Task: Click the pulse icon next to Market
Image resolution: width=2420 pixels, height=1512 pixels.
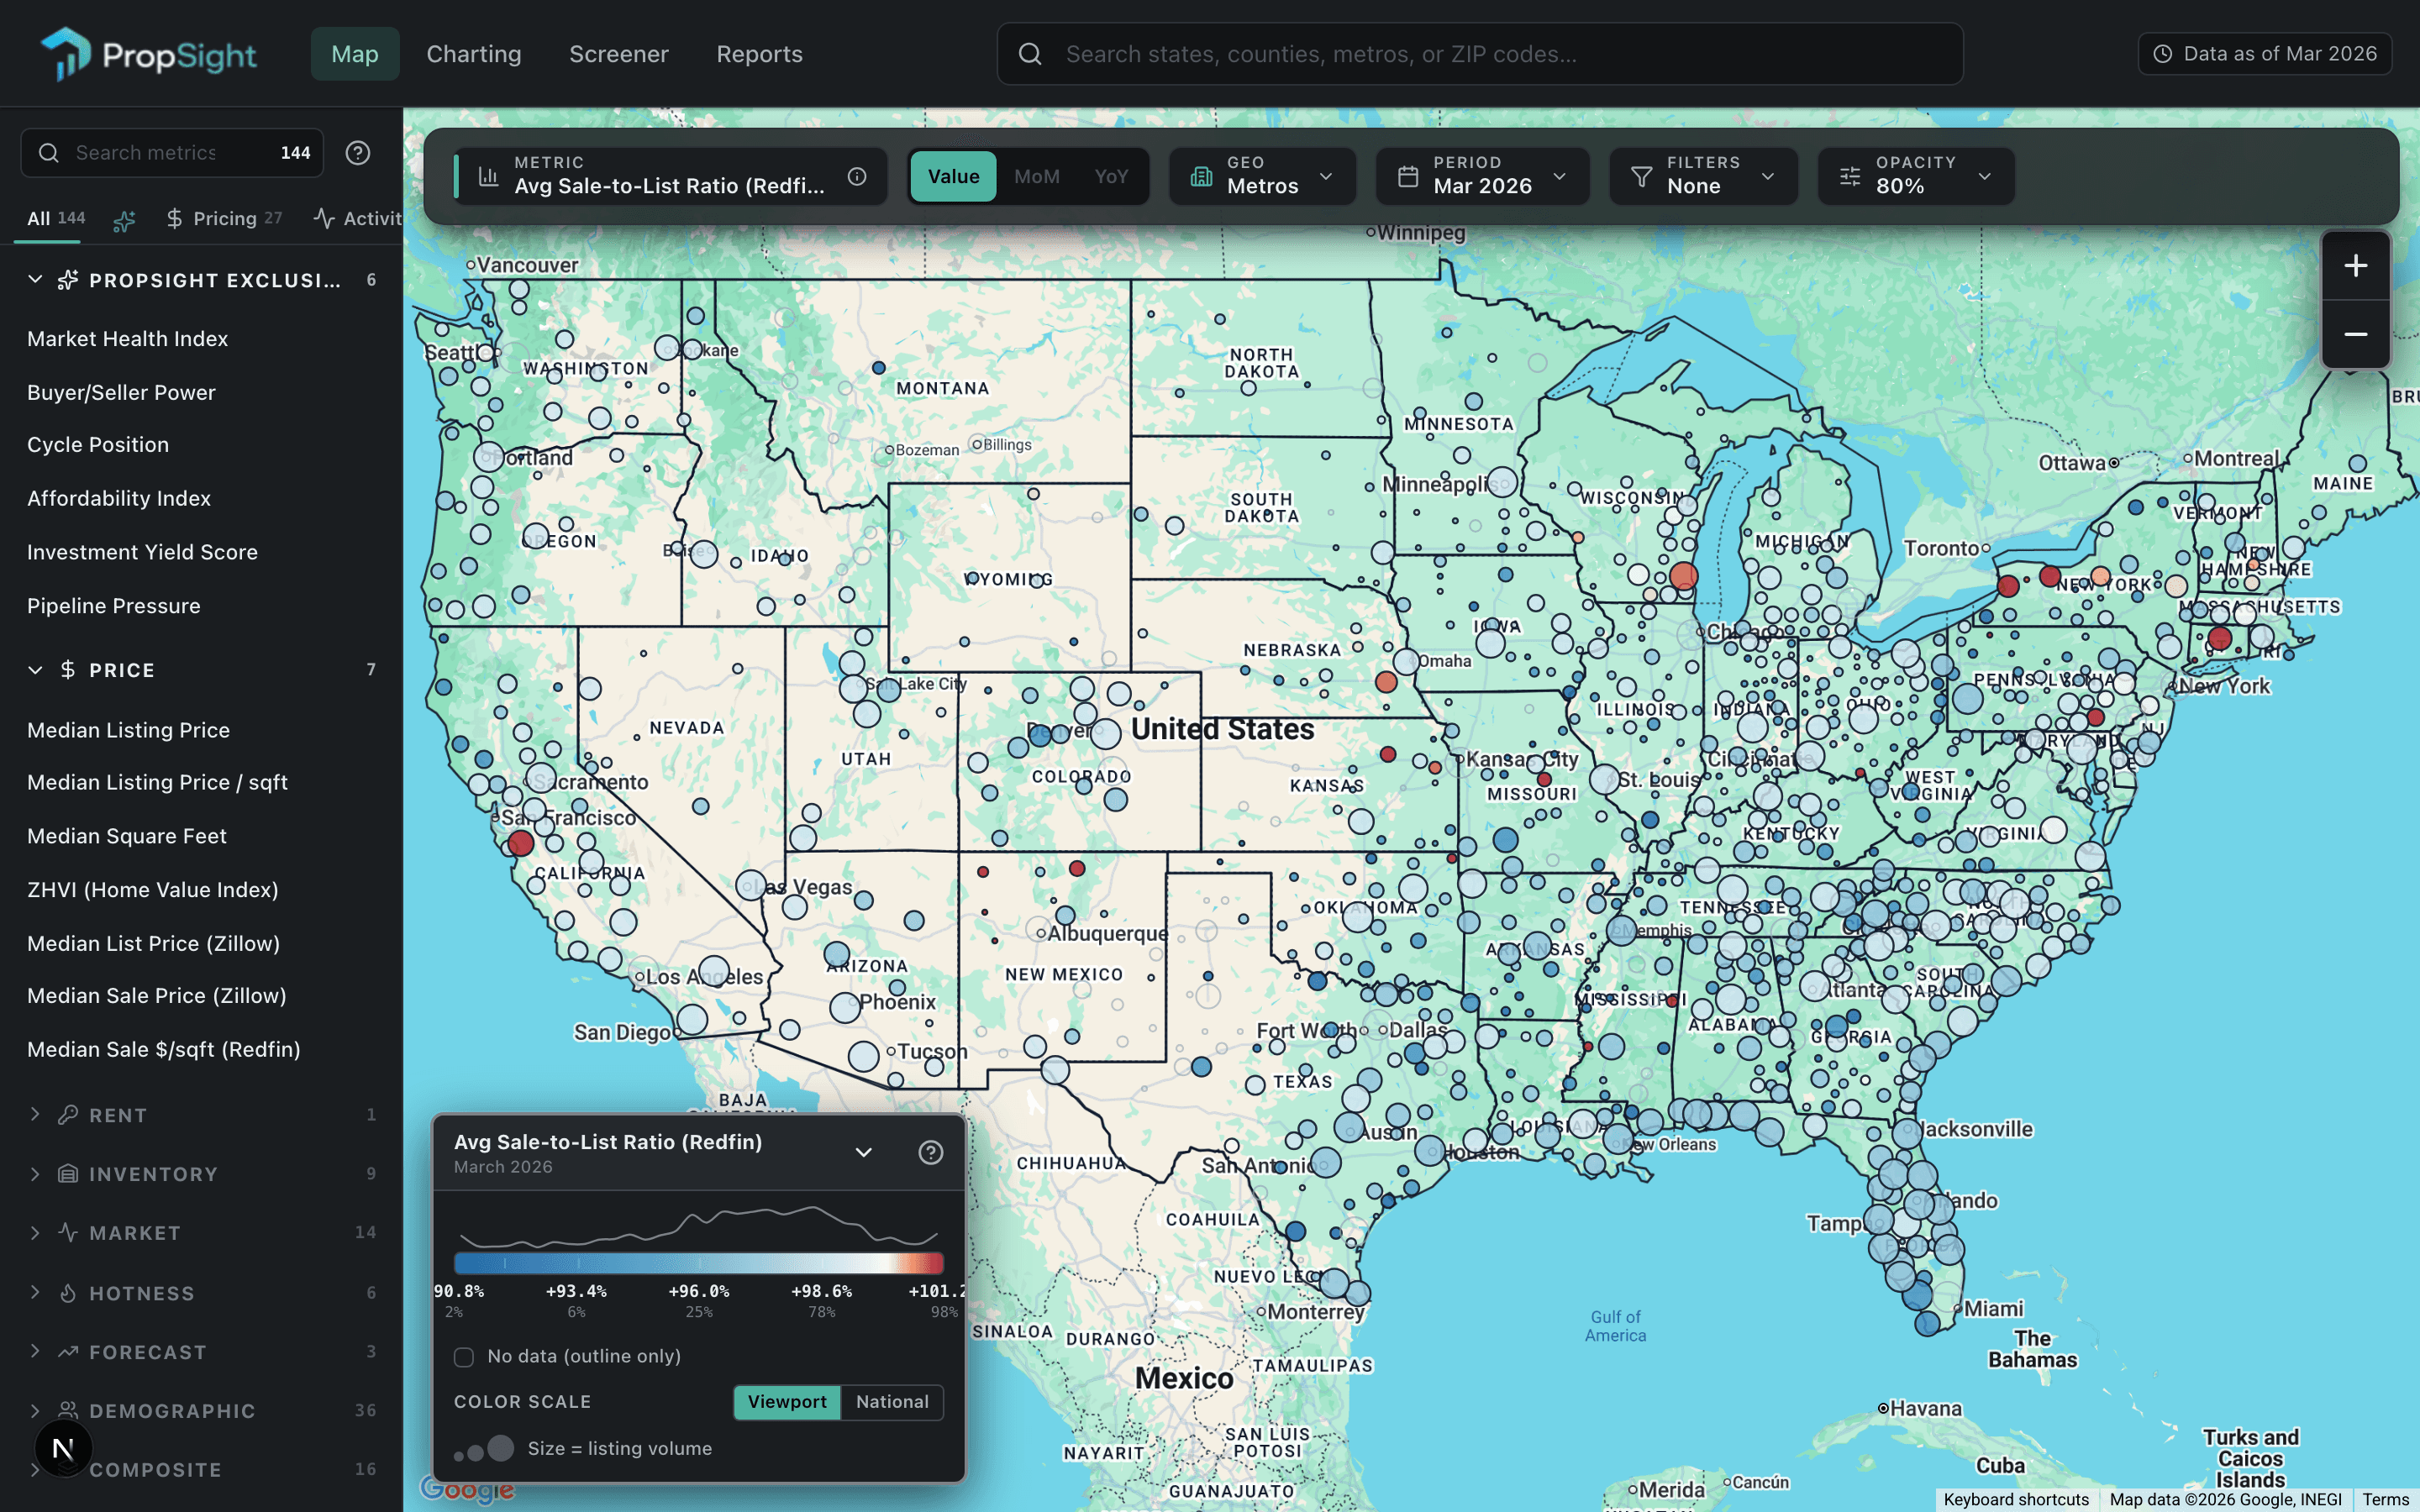Action: coord(68,1232)
